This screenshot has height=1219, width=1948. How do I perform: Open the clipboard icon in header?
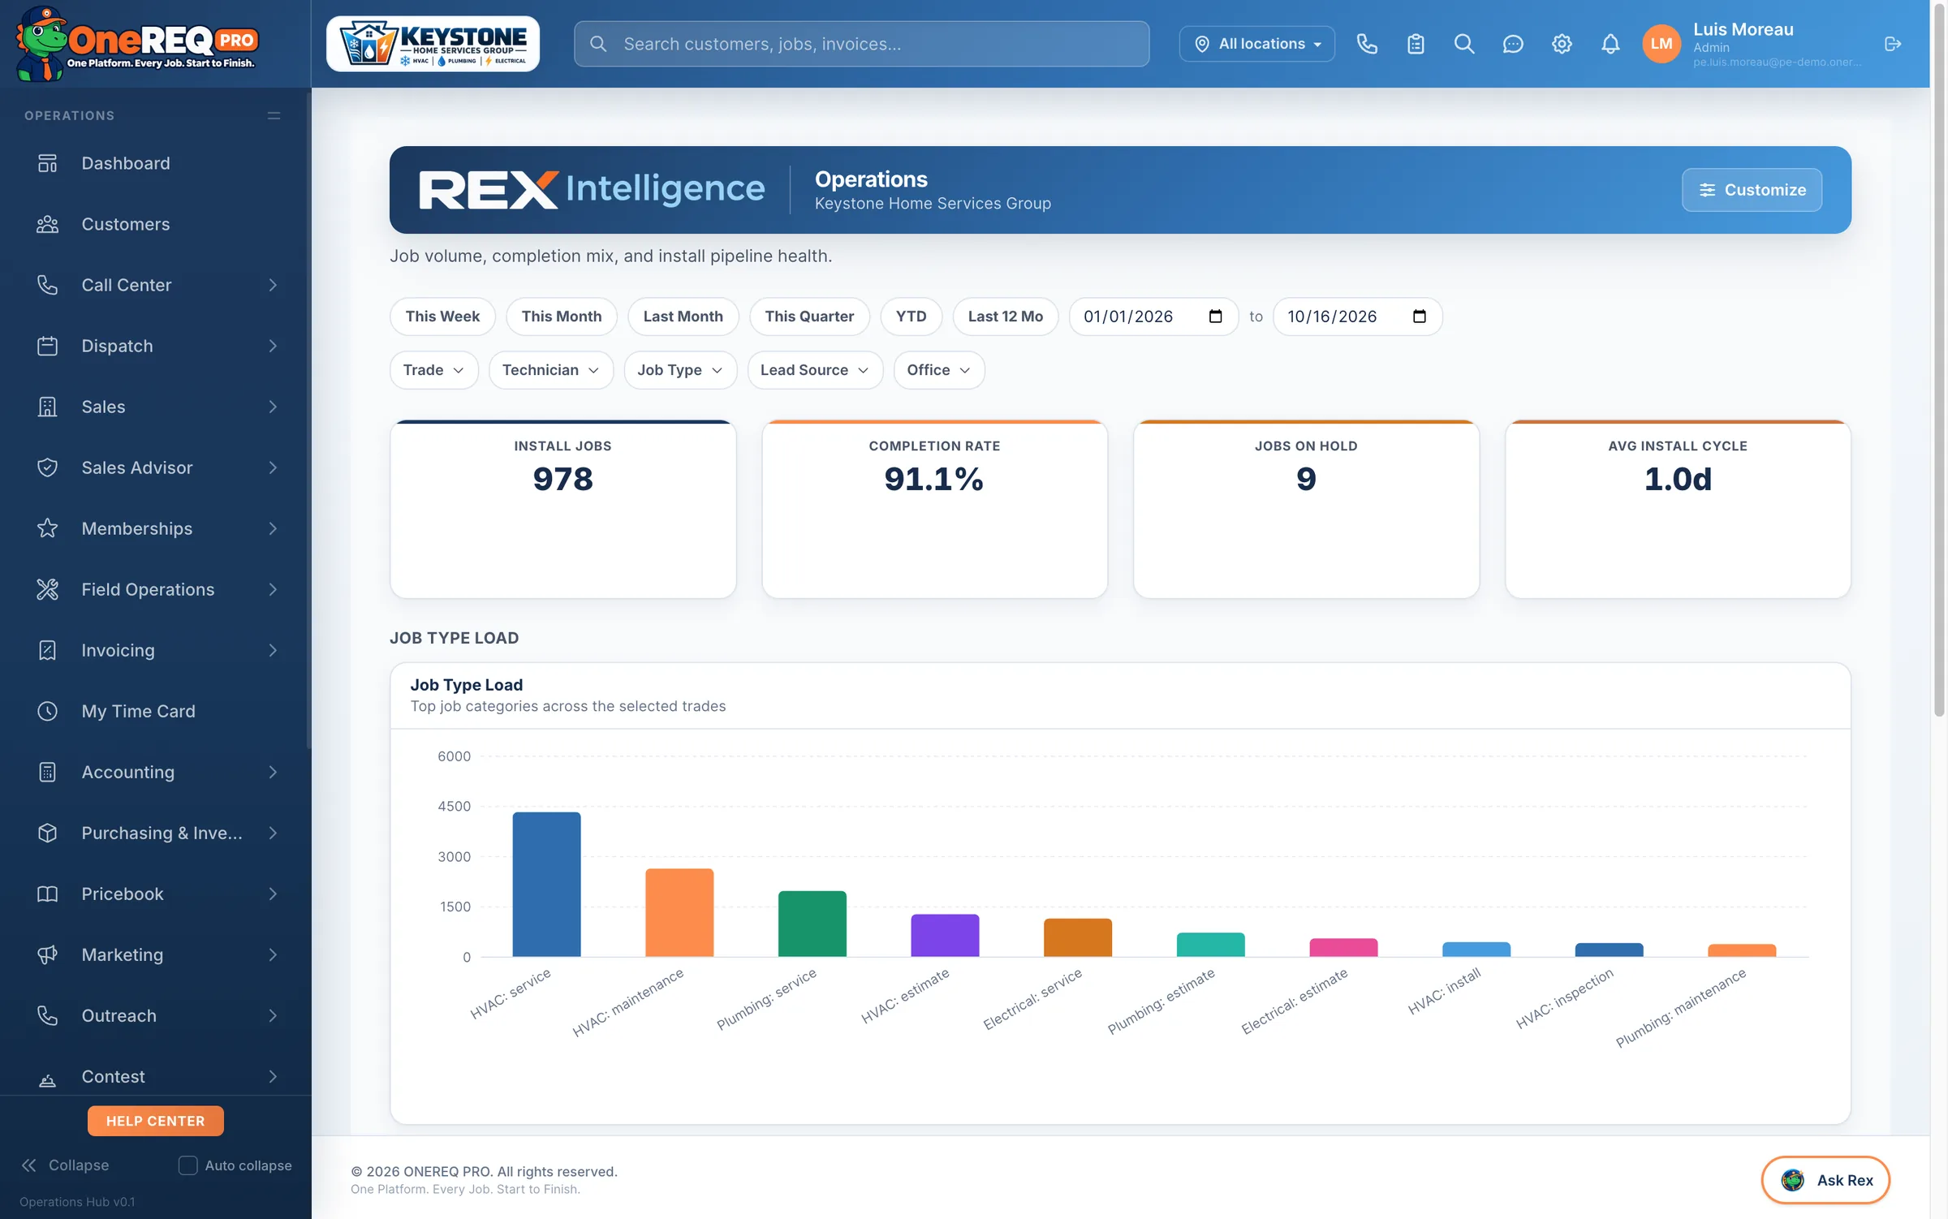[x=1416, y=44]
